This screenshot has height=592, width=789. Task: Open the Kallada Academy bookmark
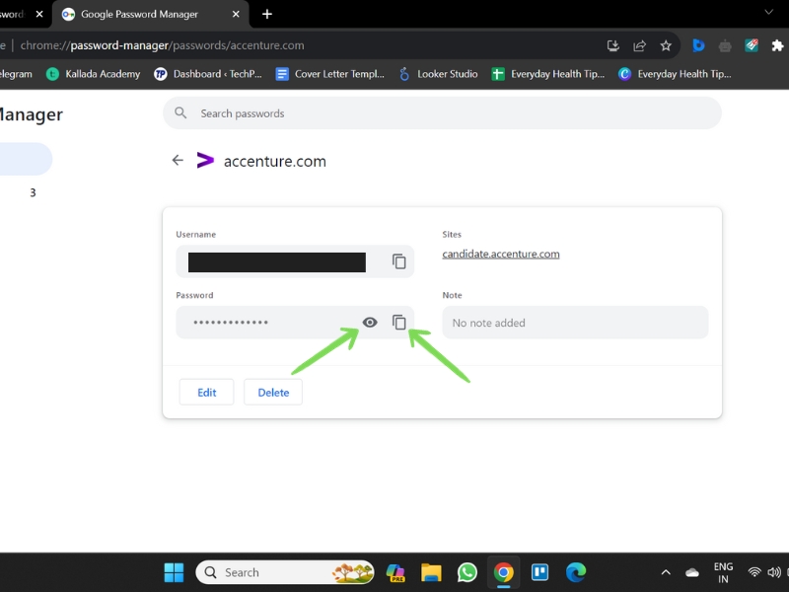coord(93,74)
